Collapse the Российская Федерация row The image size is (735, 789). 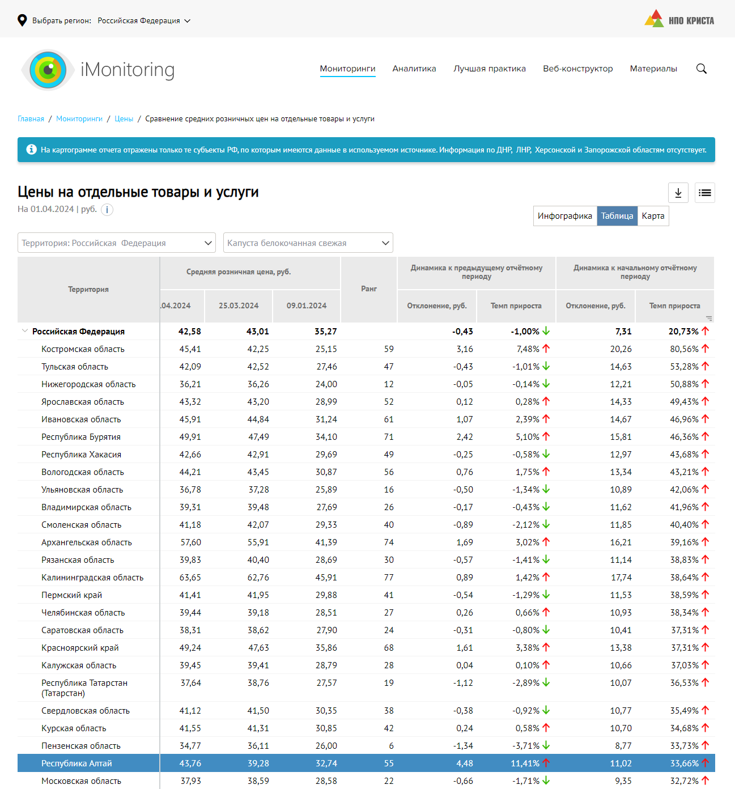pyautogui.click(x=24, y=331)
